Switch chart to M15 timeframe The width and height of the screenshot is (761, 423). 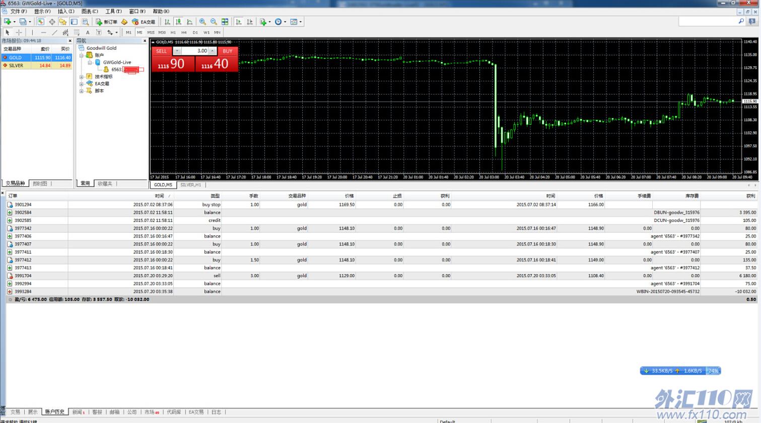click(x=151, y=32)
